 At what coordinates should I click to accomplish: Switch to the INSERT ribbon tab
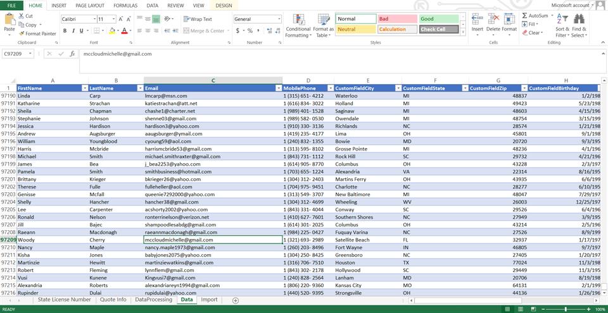tap(58, 6)
